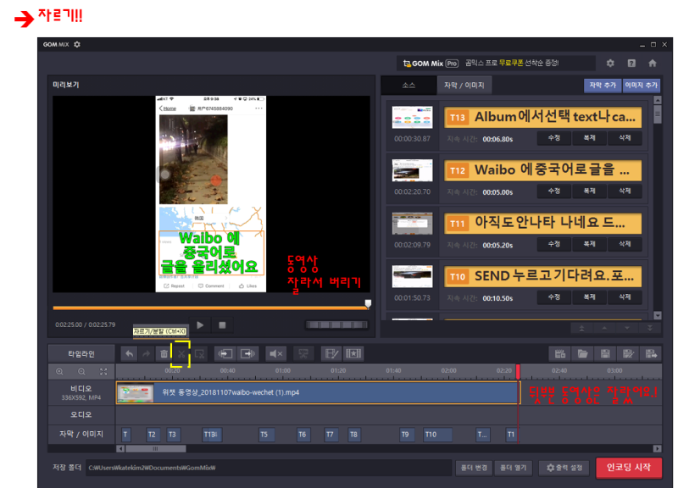The height and width of the screenshot is (488, 678).
Task: Switch to the 소스 tab
Action: click(x=408, y=86)
